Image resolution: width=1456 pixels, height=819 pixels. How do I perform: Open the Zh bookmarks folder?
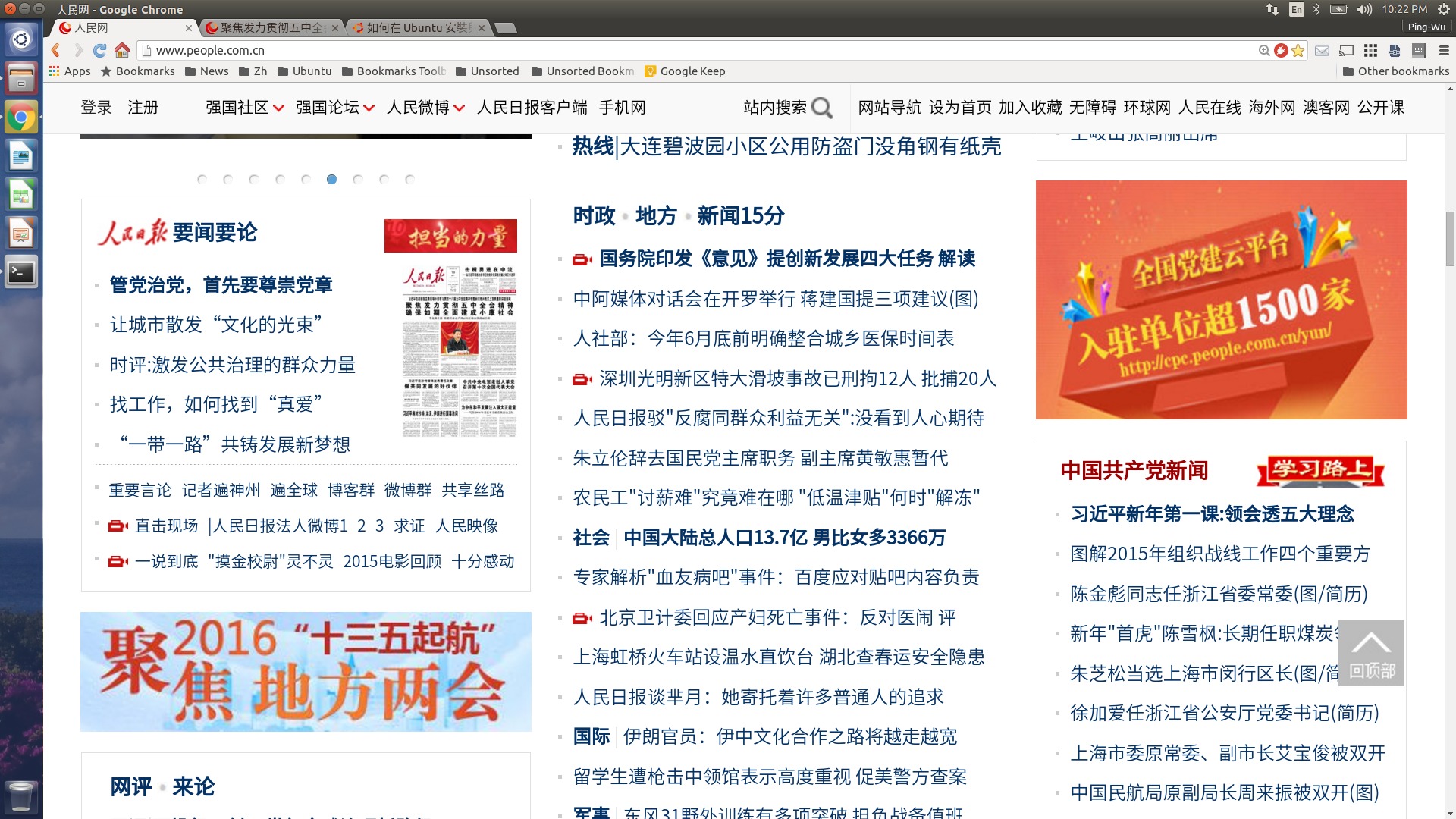click(253, 71)
